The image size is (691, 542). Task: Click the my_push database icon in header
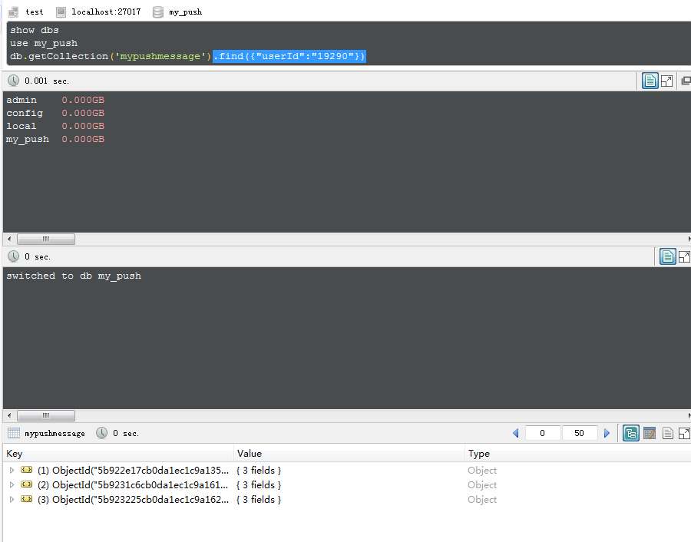(x=158, y=12)
